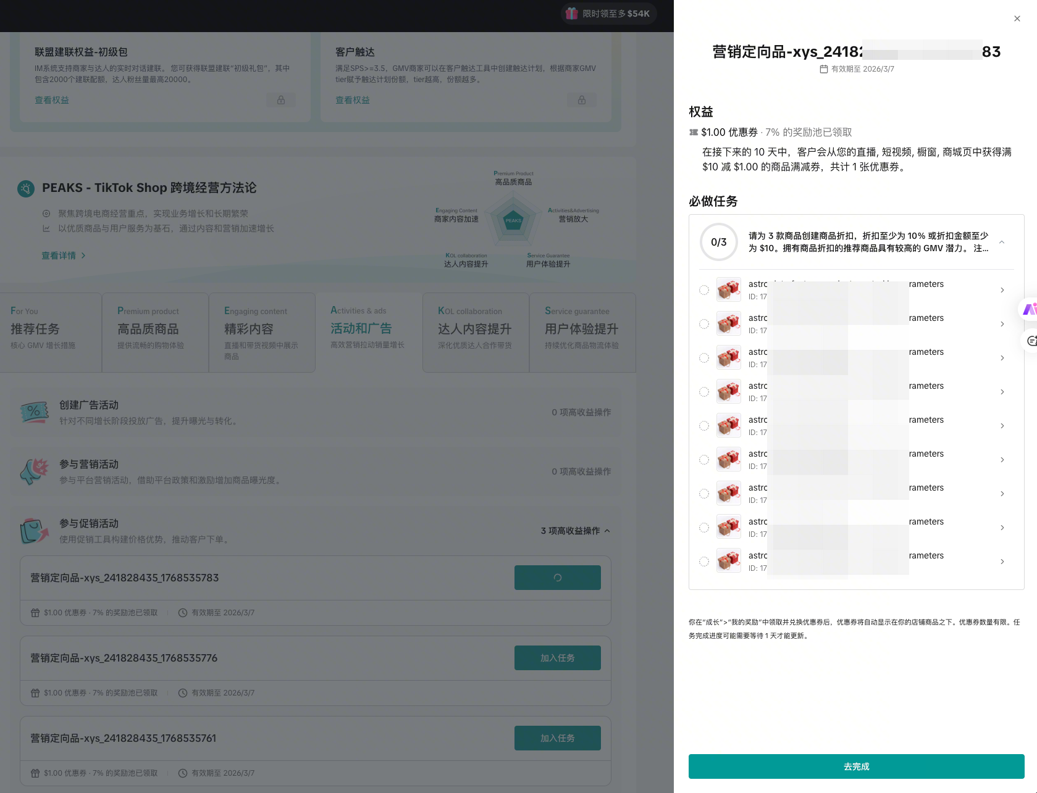The image size is (1037, 793).
Task: Select the last product radio button
Action: [704, 562]
